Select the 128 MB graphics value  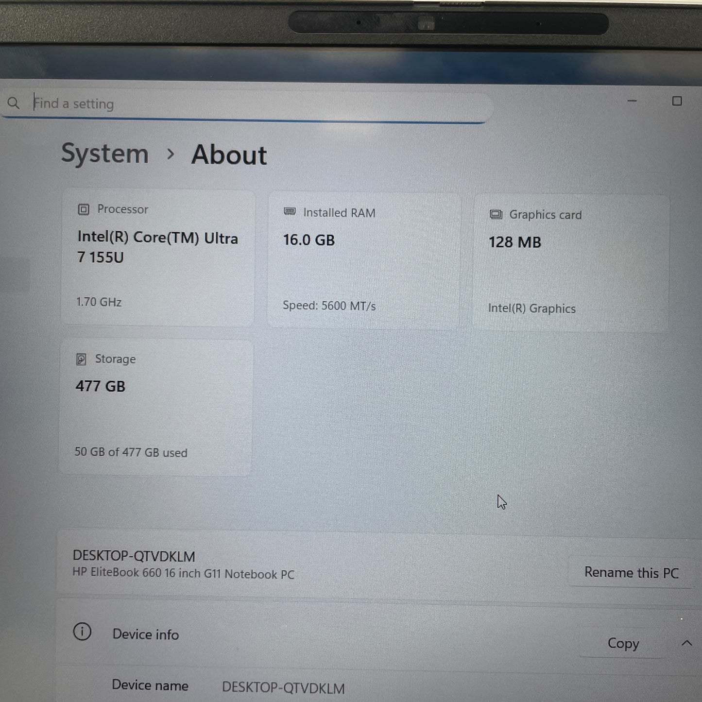515,242
